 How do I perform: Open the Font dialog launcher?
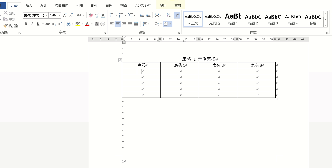pos(105,33)
